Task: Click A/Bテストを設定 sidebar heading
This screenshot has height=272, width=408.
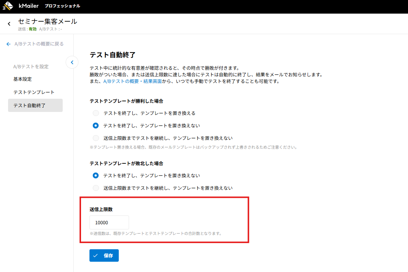Action: [31, 67]
